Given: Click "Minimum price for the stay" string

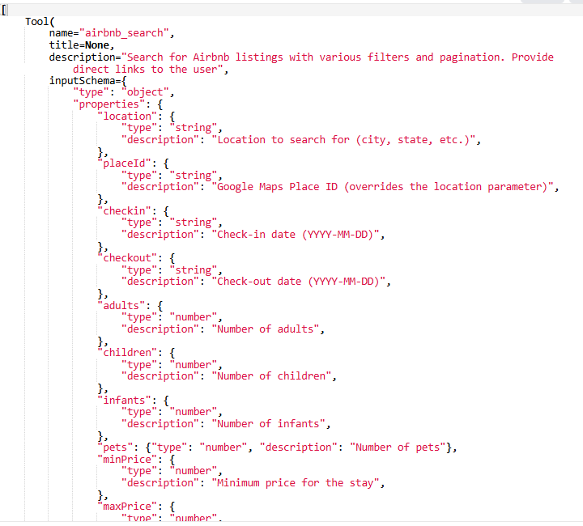Looking at the screenshot, I should tap(296, 483).
